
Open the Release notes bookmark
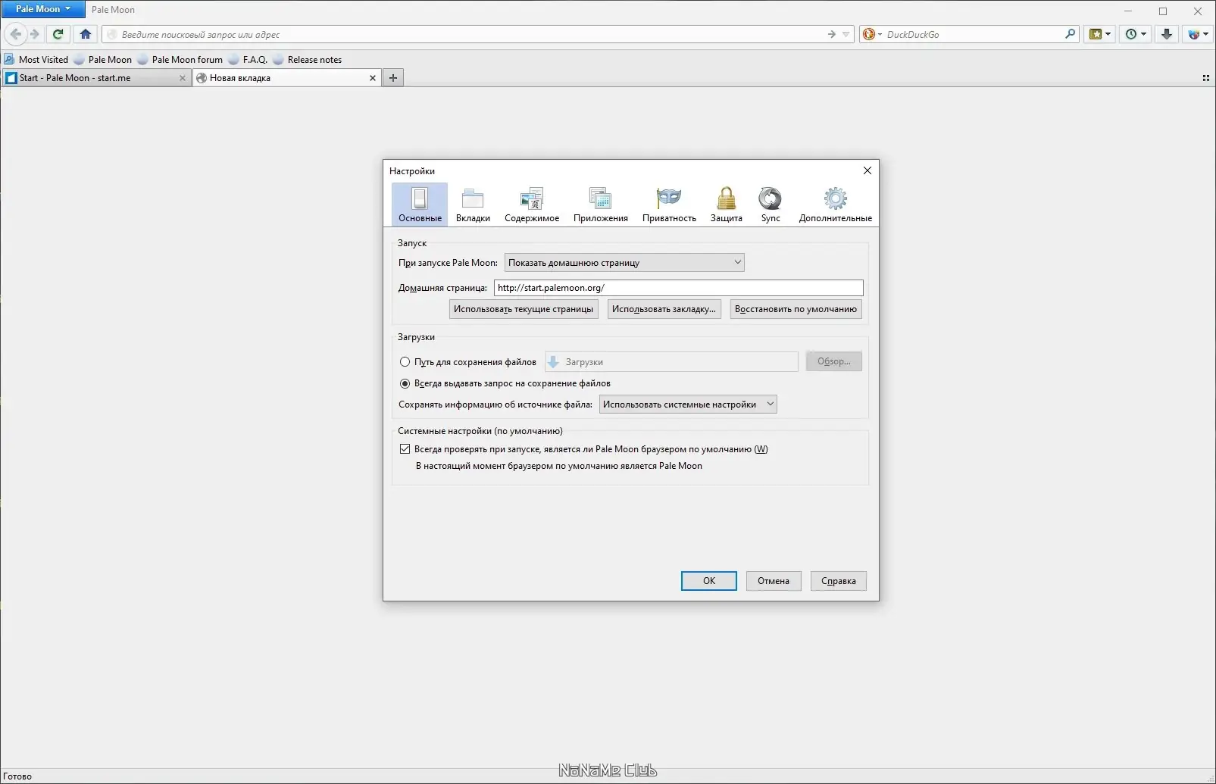click(308, 60)
